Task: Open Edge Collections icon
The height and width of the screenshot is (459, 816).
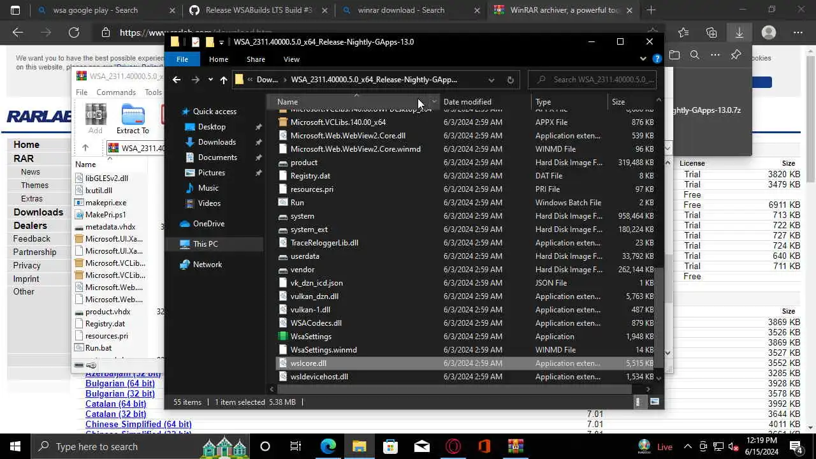Action: pyautogui.click(x=711, y=33)
